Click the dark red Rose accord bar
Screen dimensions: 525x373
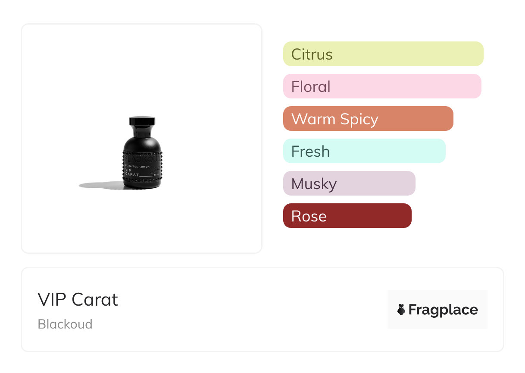click(x=347, y=216)
